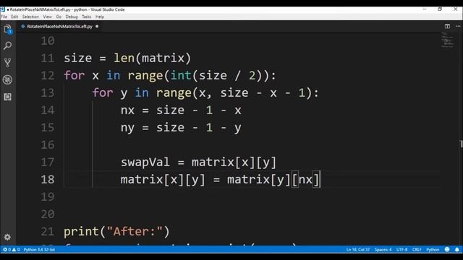463x260 pixels.
Task: Open notifications bell in status bar
Action: pyautogui.click(x=456, y=249)
